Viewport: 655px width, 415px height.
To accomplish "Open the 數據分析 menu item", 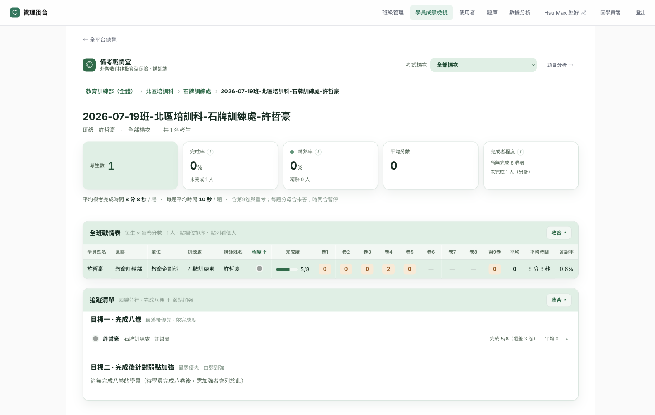I will pos(520,12).
